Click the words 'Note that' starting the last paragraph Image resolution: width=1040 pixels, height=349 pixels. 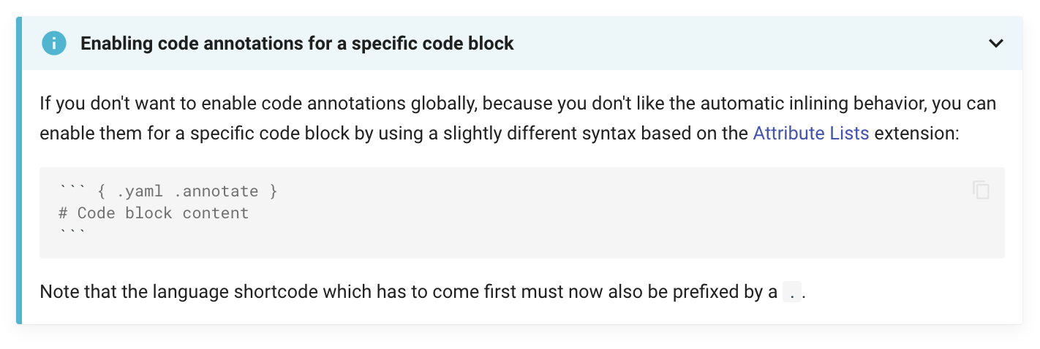(x=72, y=292)
